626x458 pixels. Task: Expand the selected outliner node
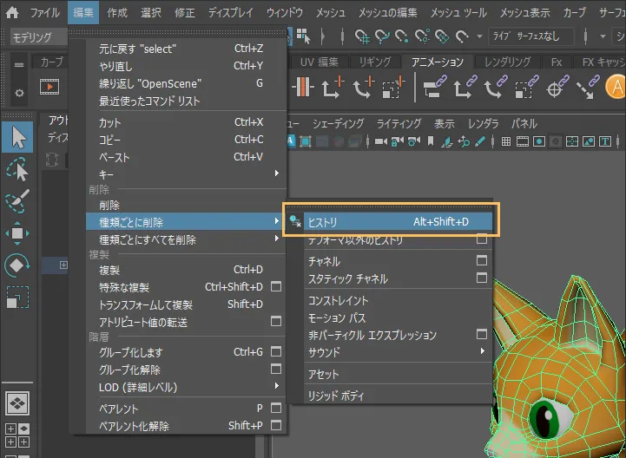(63, 265)
